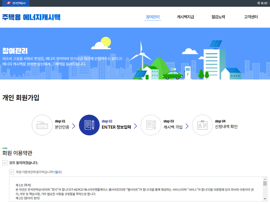Click the terms box scroll down arrow
This screenshot has height=204, width=270.
click(265, 199)
